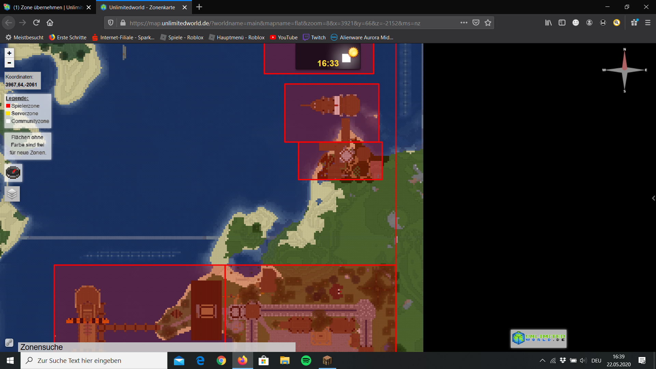Click the gift box extension icon
The image size is (656, 369).
click(x=634, y=23)
